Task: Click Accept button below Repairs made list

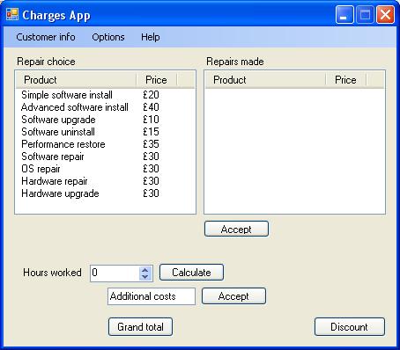Action: (x=236, y=229)
